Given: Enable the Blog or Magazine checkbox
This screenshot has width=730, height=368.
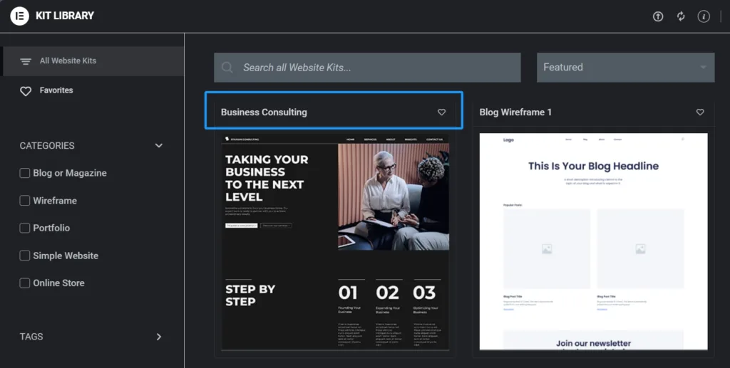Looking at the screenshot, I should pos(25,173).
